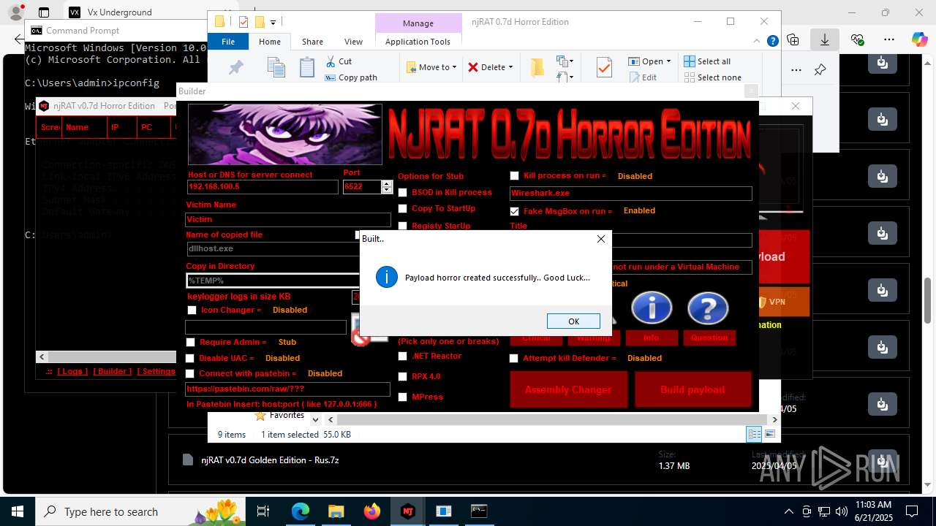Click the Question message box icon
936x526 pixels.
[708, 308]
